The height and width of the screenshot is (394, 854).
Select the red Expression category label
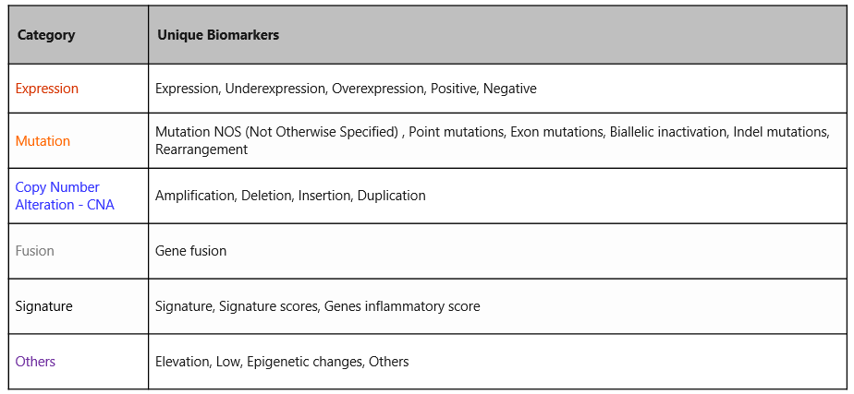pos(47,89)
